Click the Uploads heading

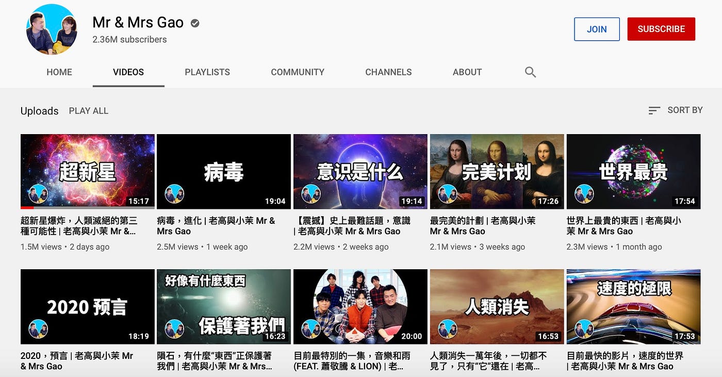point(40,111)
